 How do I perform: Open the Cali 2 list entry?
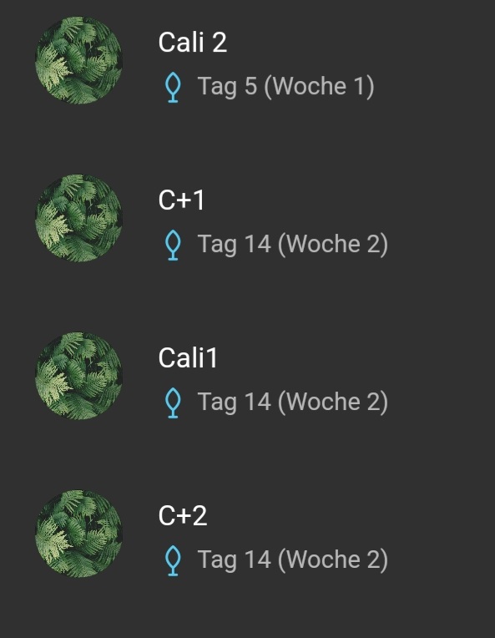(247, 60)
